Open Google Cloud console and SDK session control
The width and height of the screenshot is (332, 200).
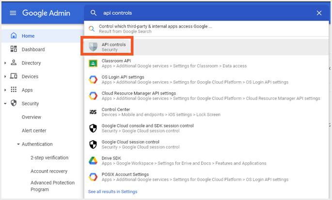(206, 129)
